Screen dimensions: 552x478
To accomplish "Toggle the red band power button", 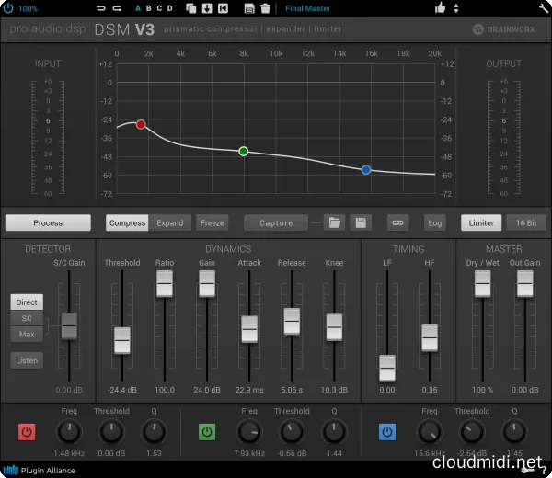I will [27, 431].
